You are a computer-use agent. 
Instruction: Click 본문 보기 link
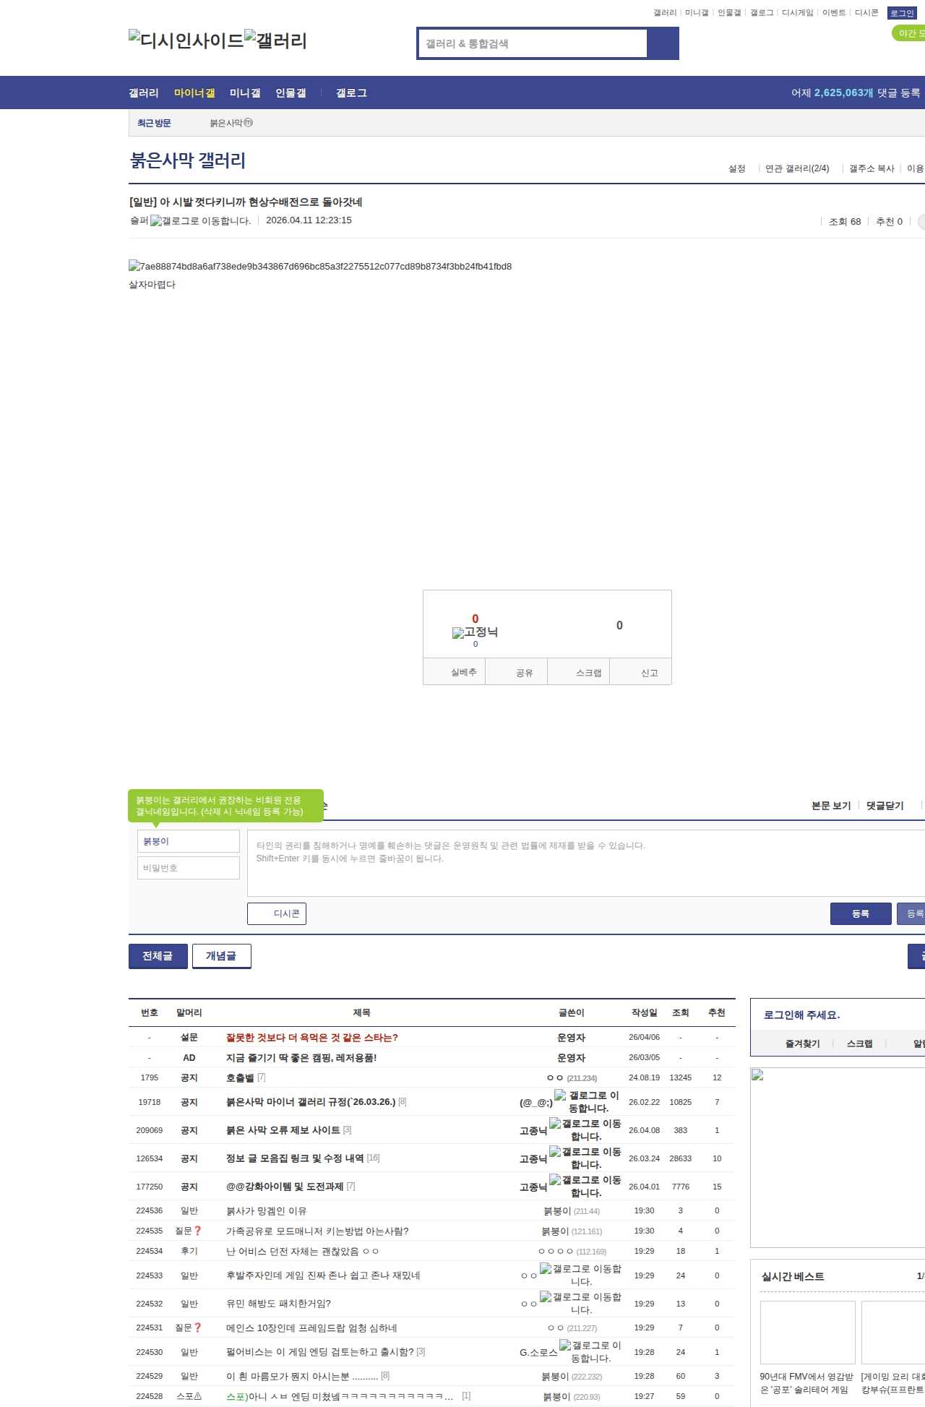pyautogui.click(x=831, y=806)
